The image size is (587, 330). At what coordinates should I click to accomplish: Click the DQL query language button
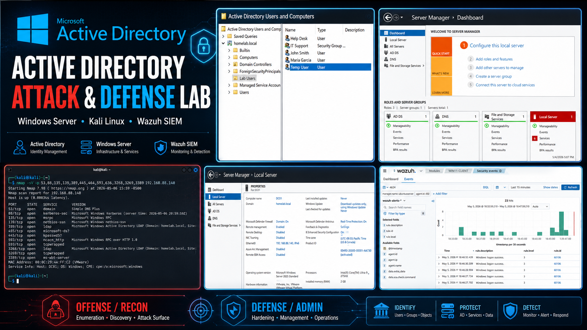point(486,187)
